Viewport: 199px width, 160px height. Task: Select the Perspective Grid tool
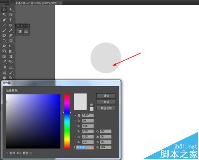point(11,51)
